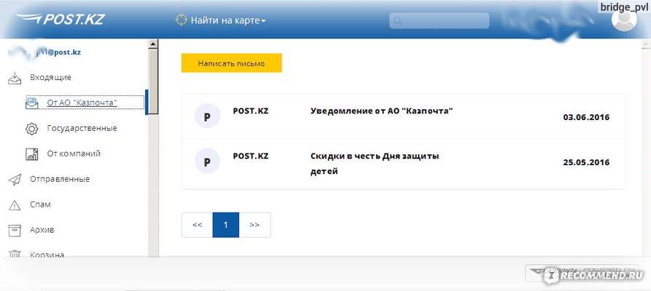The image size is (651, 291).
Task: Open the Входящие folder
Action: click(50, 78)
